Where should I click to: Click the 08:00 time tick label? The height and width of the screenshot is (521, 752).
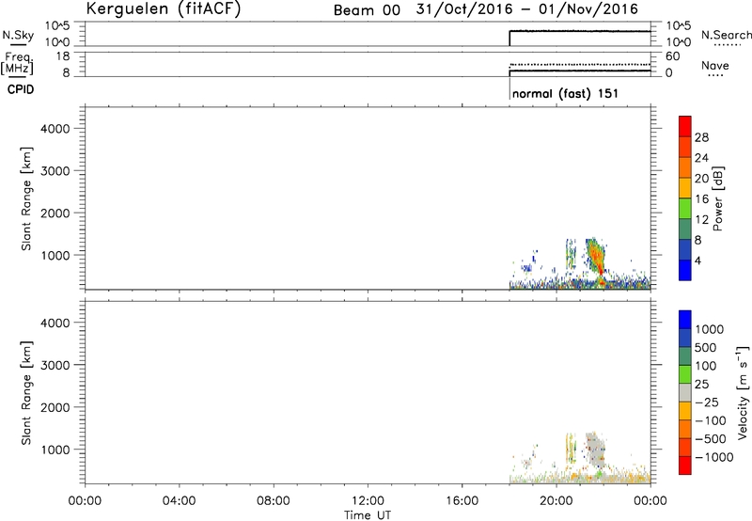point(274,501)
